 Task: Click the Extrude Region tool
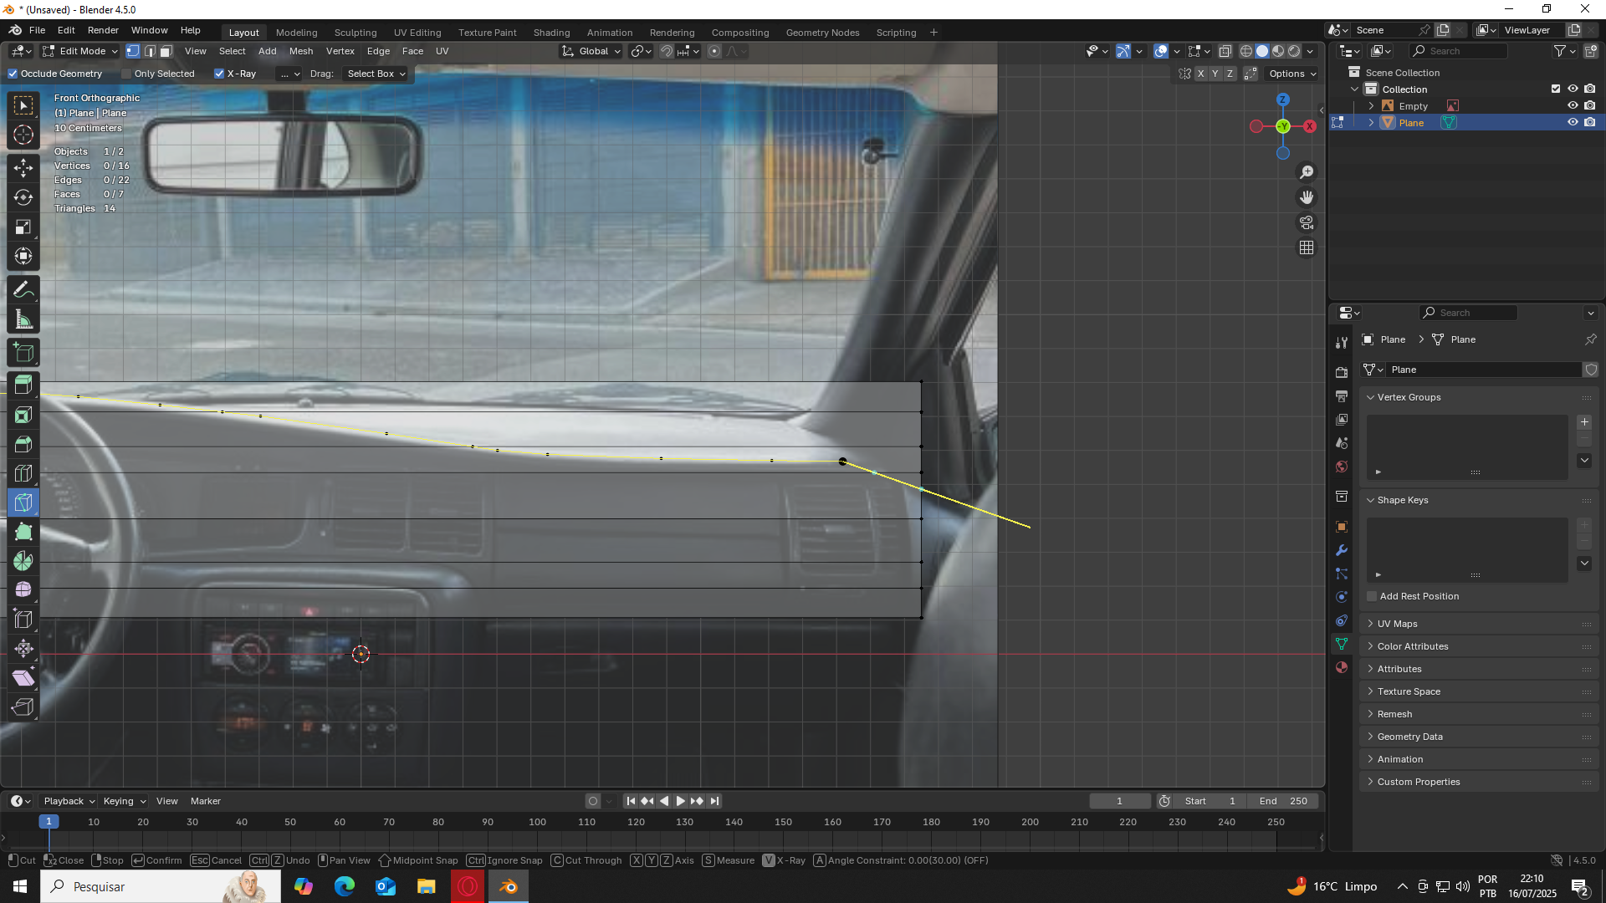(x=23, y=385)
